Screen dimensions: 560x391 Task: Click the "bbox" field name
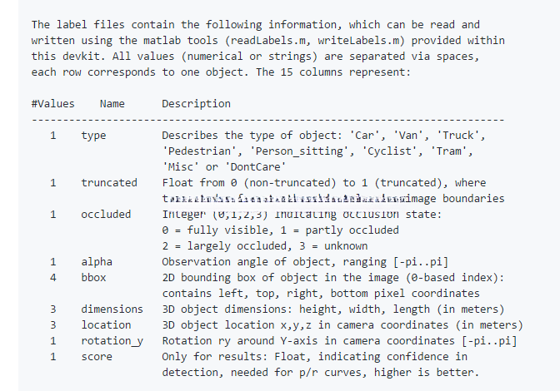[93, 277]
